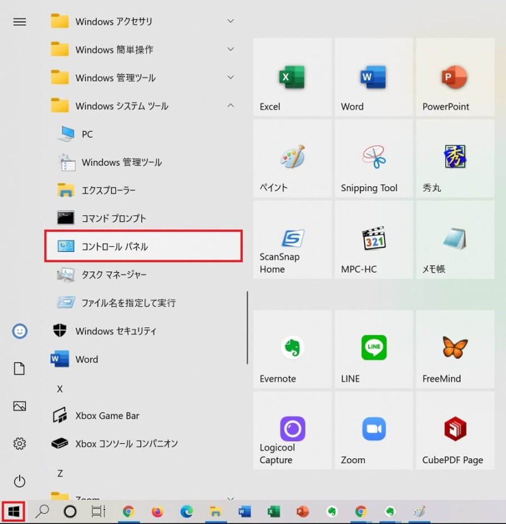
Task: Open the Power options button
Action: (20, 481)
